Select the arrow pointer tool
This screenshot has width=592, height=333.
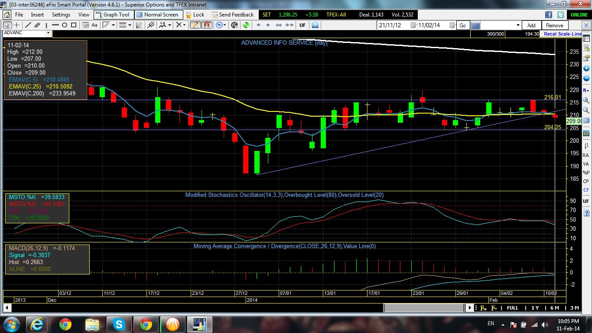[7, 25]
